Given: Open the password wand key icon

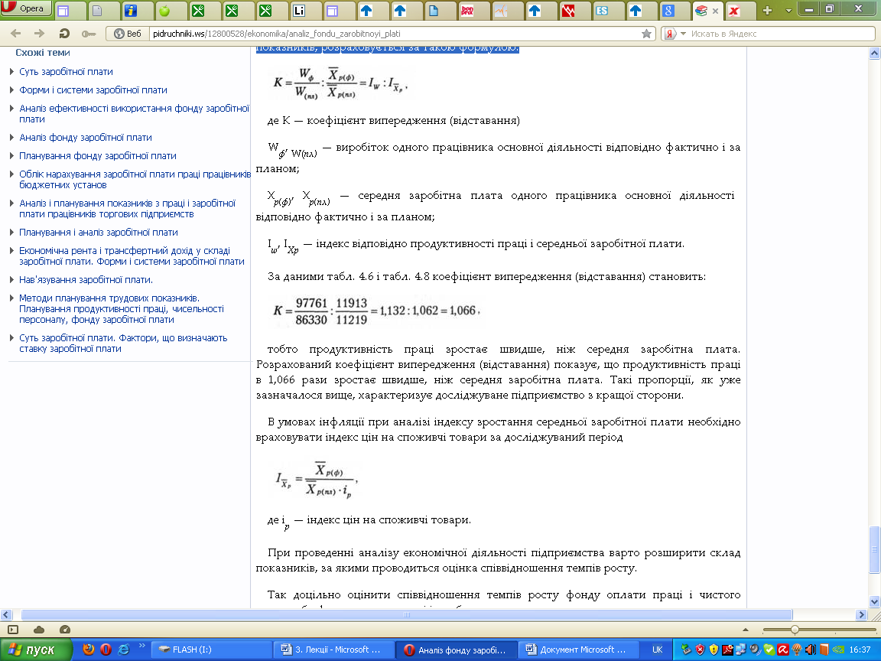Looking at the screenshot, I should [x=89, y=34].
